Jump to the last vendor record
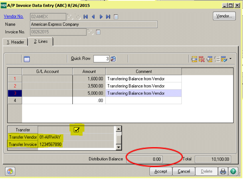This screenshot has height=179, width=243. pos(108,17)
